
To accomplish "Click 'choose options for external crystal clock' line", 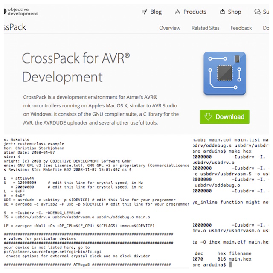I will (78, 256).
